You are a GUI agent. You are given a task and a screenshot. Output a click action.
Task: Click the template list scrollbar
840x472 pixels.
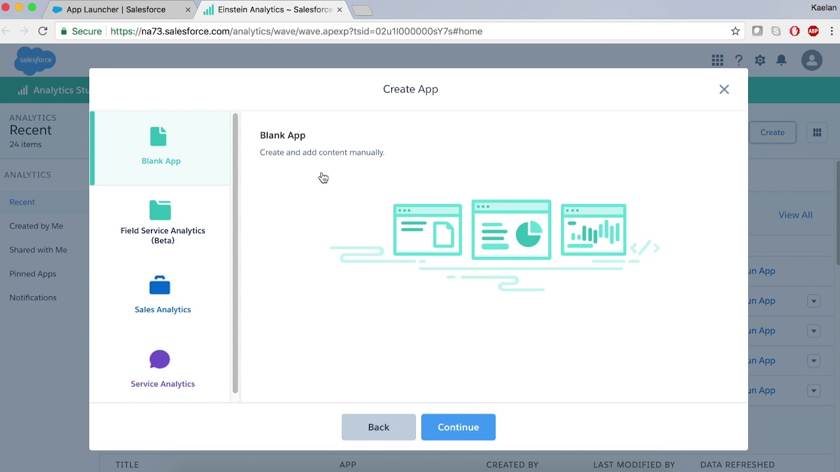235,253
